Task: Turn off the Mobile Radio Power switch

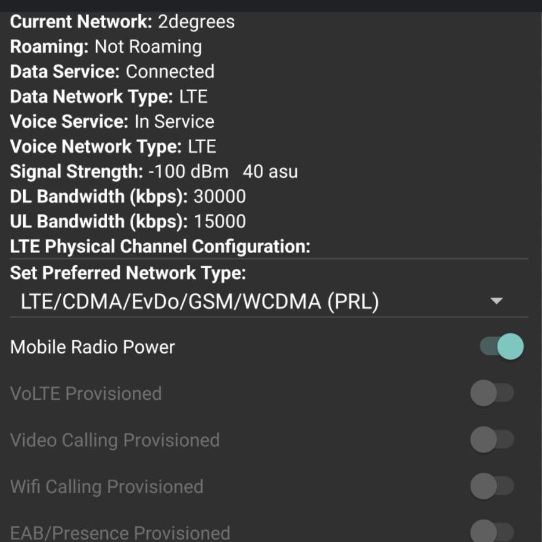Action: click(x=501, y=347)
